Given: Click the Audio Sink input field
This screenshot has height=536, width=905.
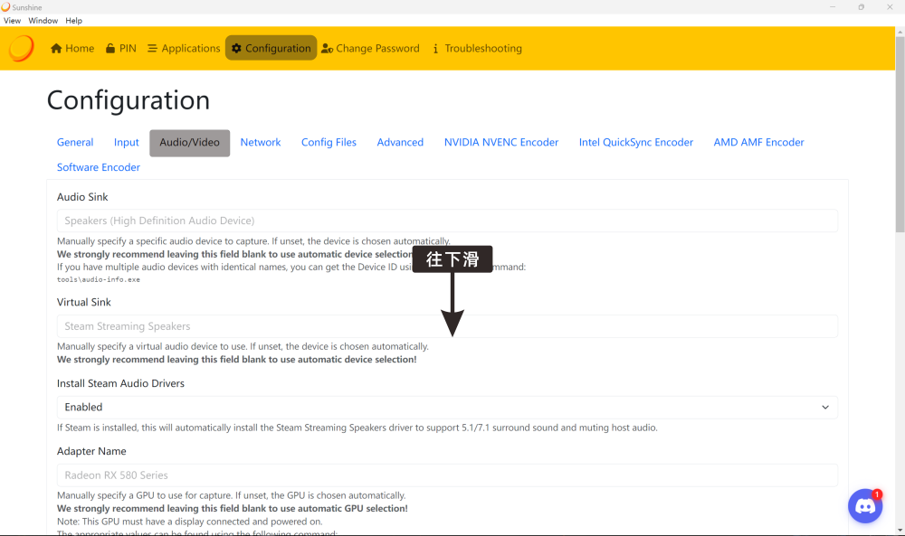Looking at the screenshot, I should pos(447,221).
